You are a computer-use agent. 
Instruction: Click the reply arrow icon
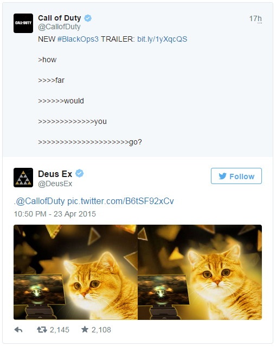[18, 330]
